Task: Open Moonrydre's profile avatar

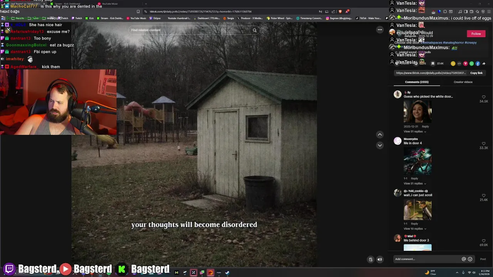Action: pos(397,141)
